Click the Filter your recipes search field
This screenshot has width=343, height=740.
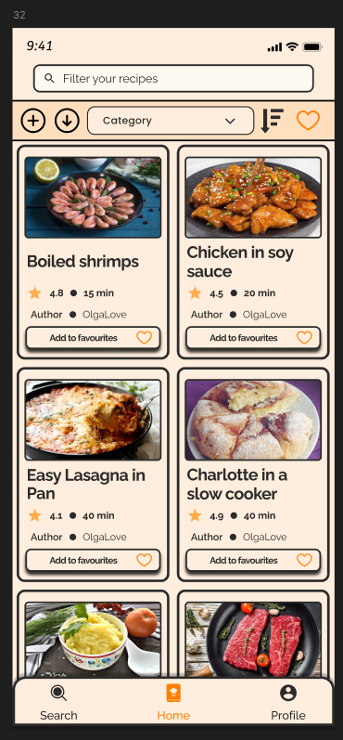pyautogui.click(x=173, y=78)
